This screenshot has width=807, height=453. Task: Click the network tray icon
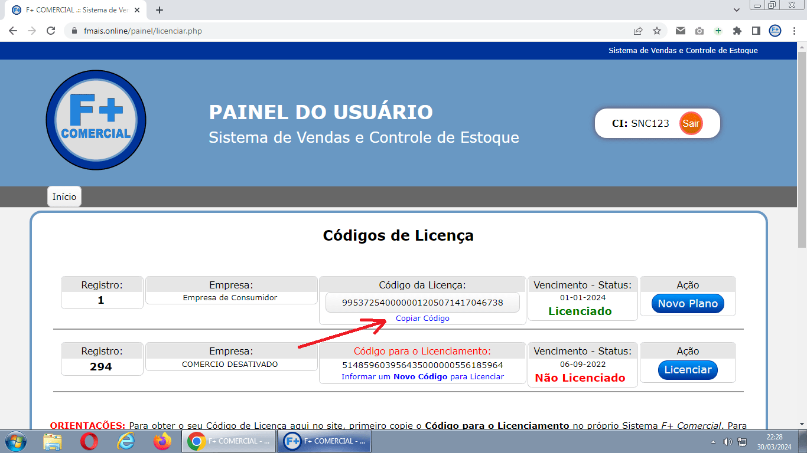pos(743,442)
